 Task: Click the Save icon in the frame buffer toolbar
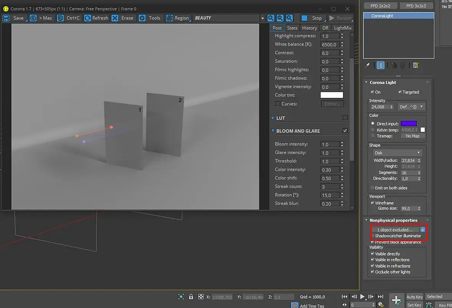(x=7, y=18)
